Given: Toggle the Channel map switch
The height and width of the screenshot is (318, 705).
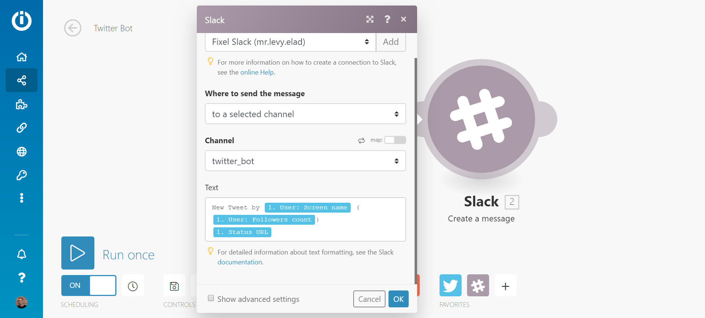Looking at the screenshot, I should pos(395,140).
